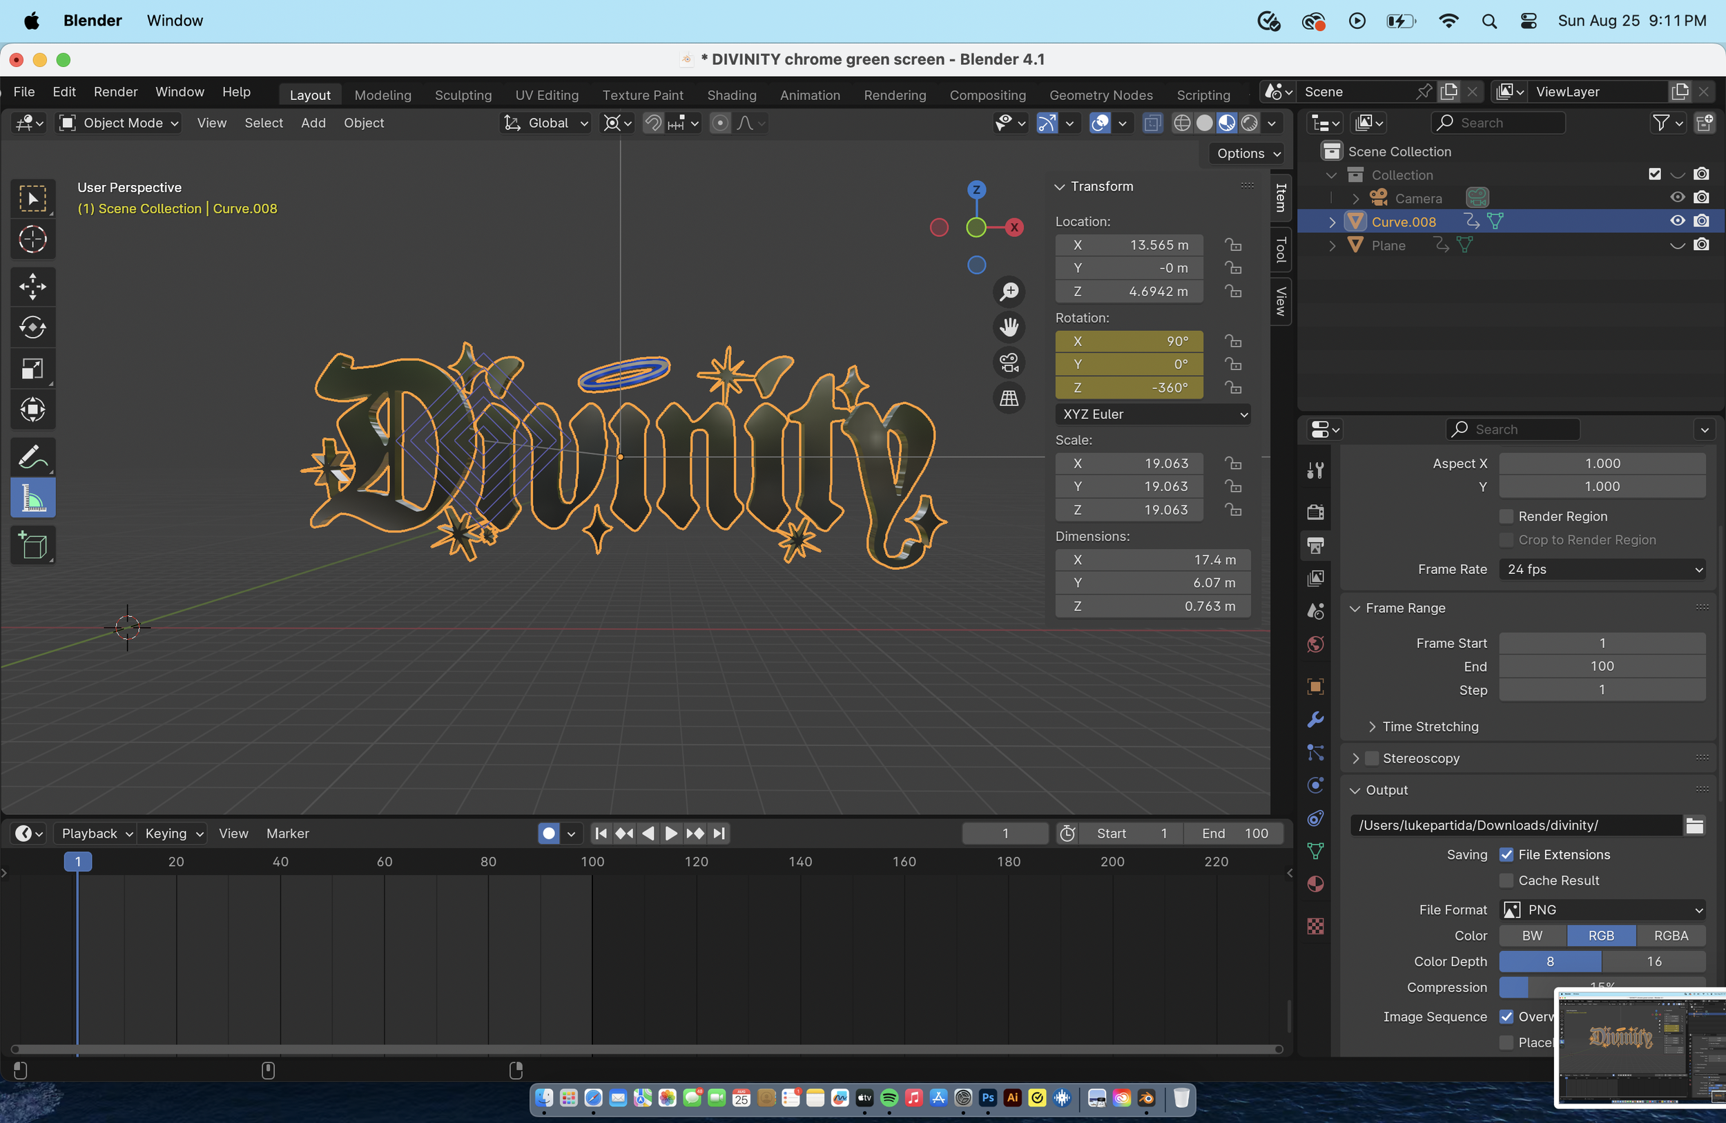Activate the Scale tool
The width and height of the screenshot is (1726, 1123).
pyautogui.click(x=32, y=369)
